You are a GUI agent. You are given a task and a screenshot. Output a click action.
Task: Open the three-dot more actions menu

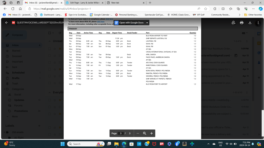(x=258, y=23)
